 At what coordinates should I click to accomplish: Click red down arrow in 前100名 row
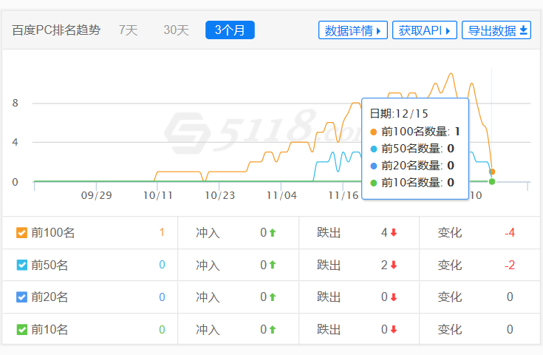pos(394,233)
